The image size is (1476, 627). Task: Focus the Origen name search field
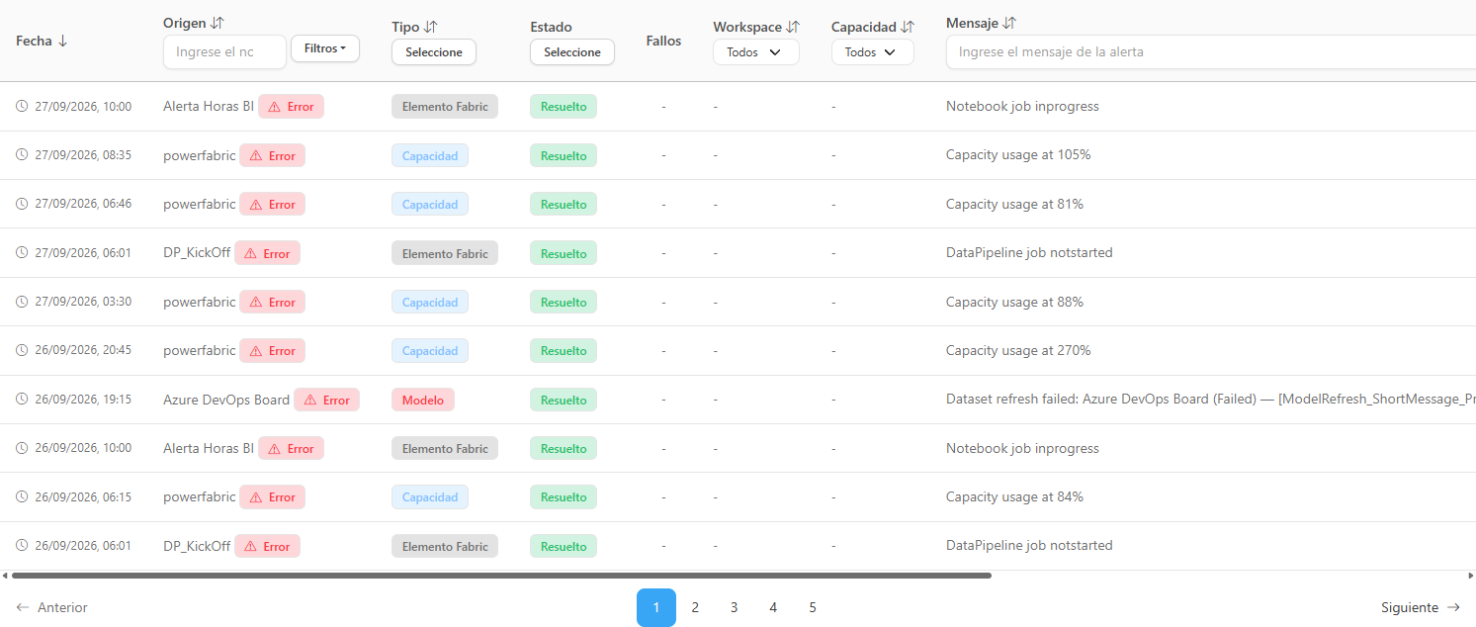tap(224, 51)
